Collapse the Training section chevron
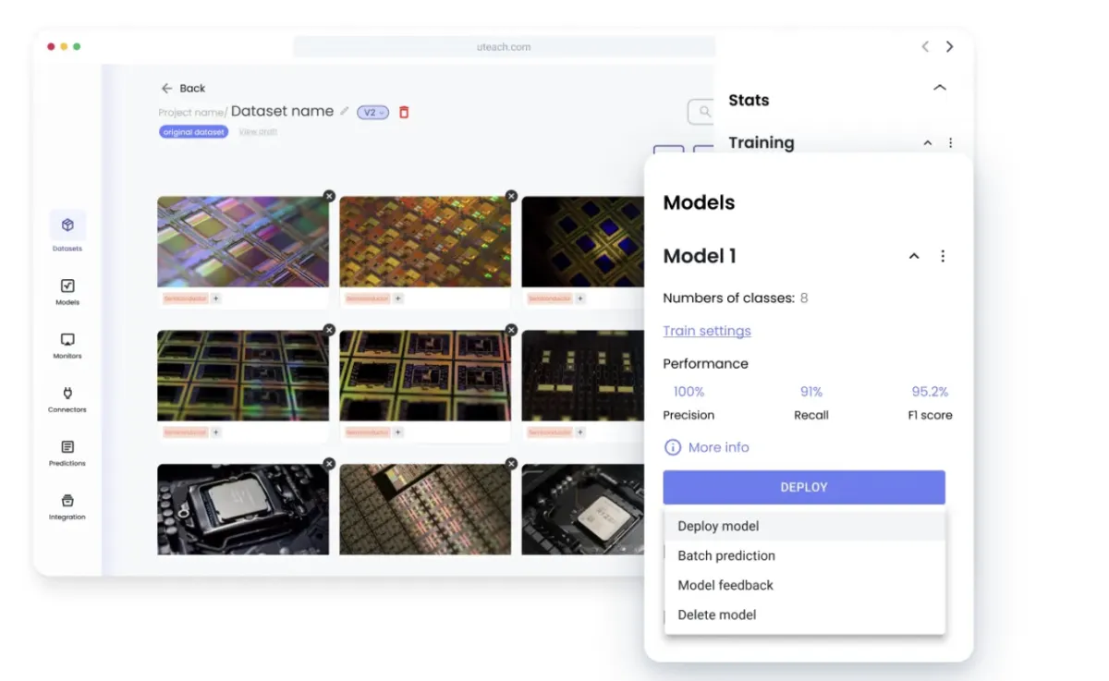Viewport: 1109px width, 681px height. (x=928, y=143)
